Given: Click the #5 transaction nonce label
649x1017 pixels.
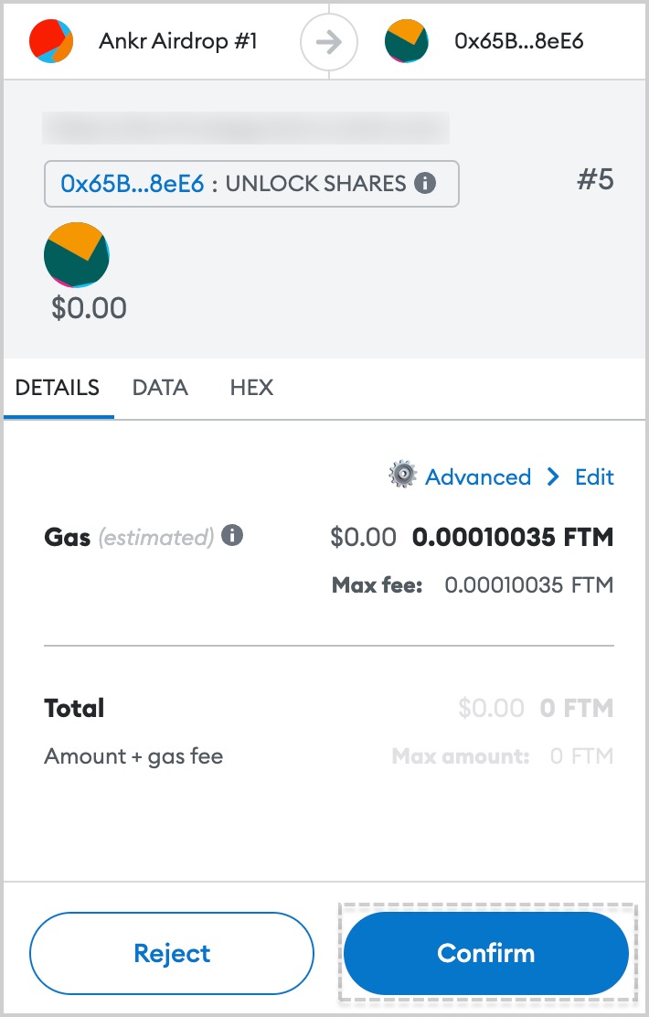Looking at the screenshot, I should (x=595, y=179).
